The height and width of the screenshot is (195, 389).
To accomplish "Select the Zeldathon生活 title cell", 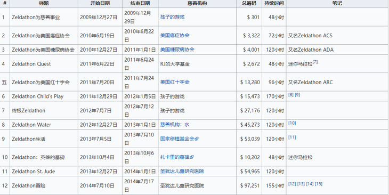I will click(44, 139).
